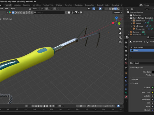Jump to the first frame

click(x=33, y=106)
